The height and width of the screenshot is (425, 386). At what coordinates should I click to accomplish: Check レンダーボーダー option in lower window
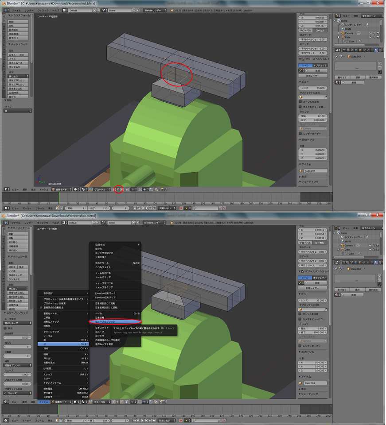tap(301, 346)
